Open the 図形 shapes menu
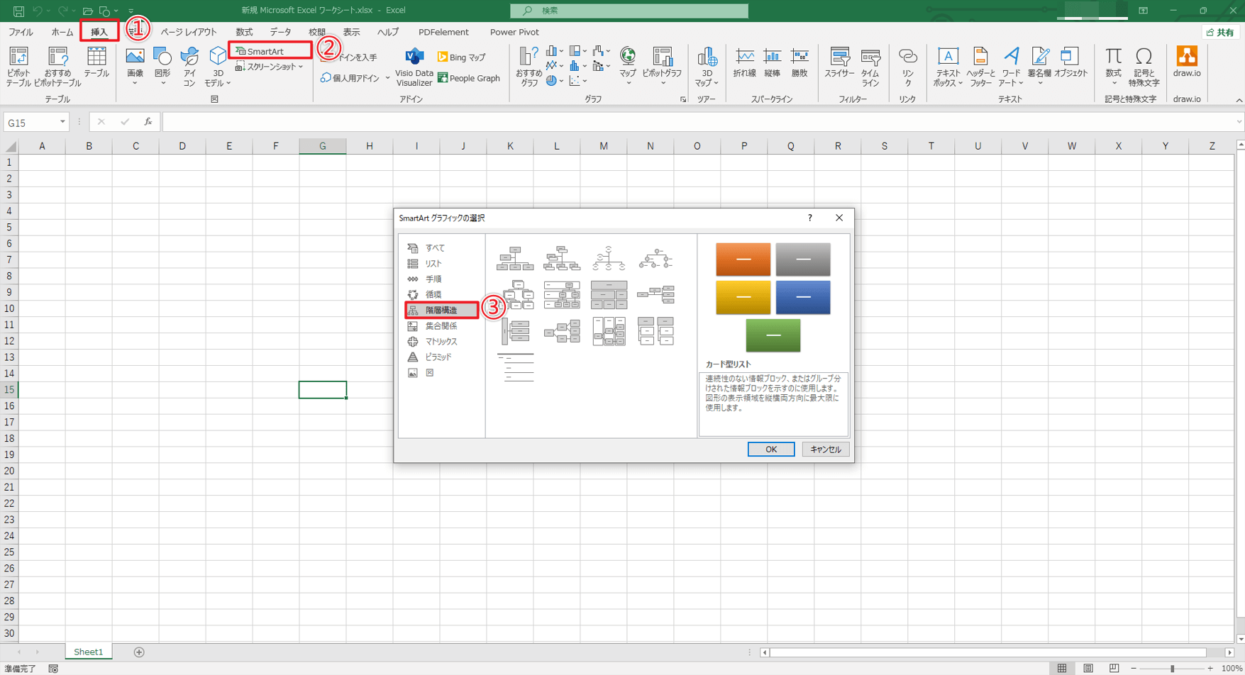Screen dimensions: 1245x675 (x=162, y=67)
